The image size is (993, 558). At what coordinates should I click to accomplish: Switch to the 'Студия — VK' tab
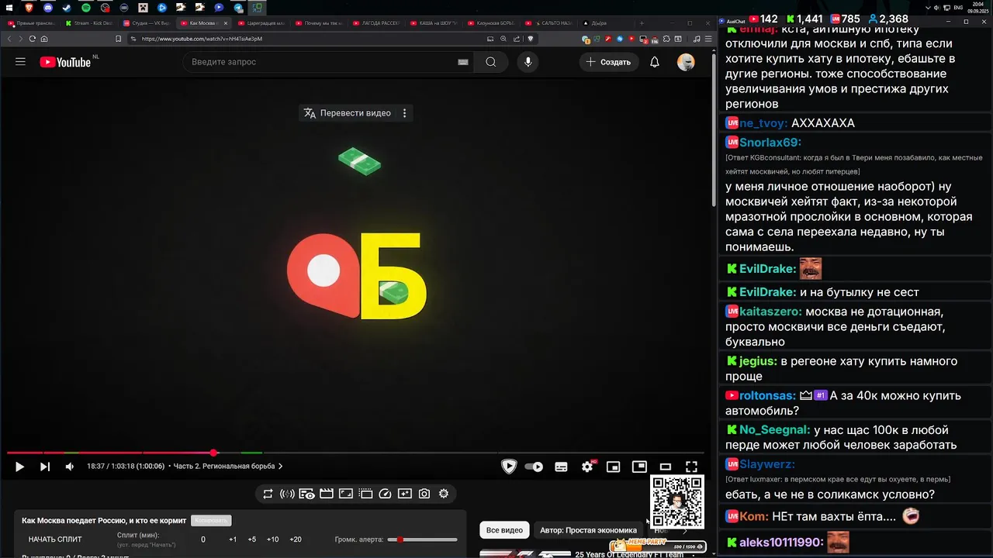click(x=146, y=23)
